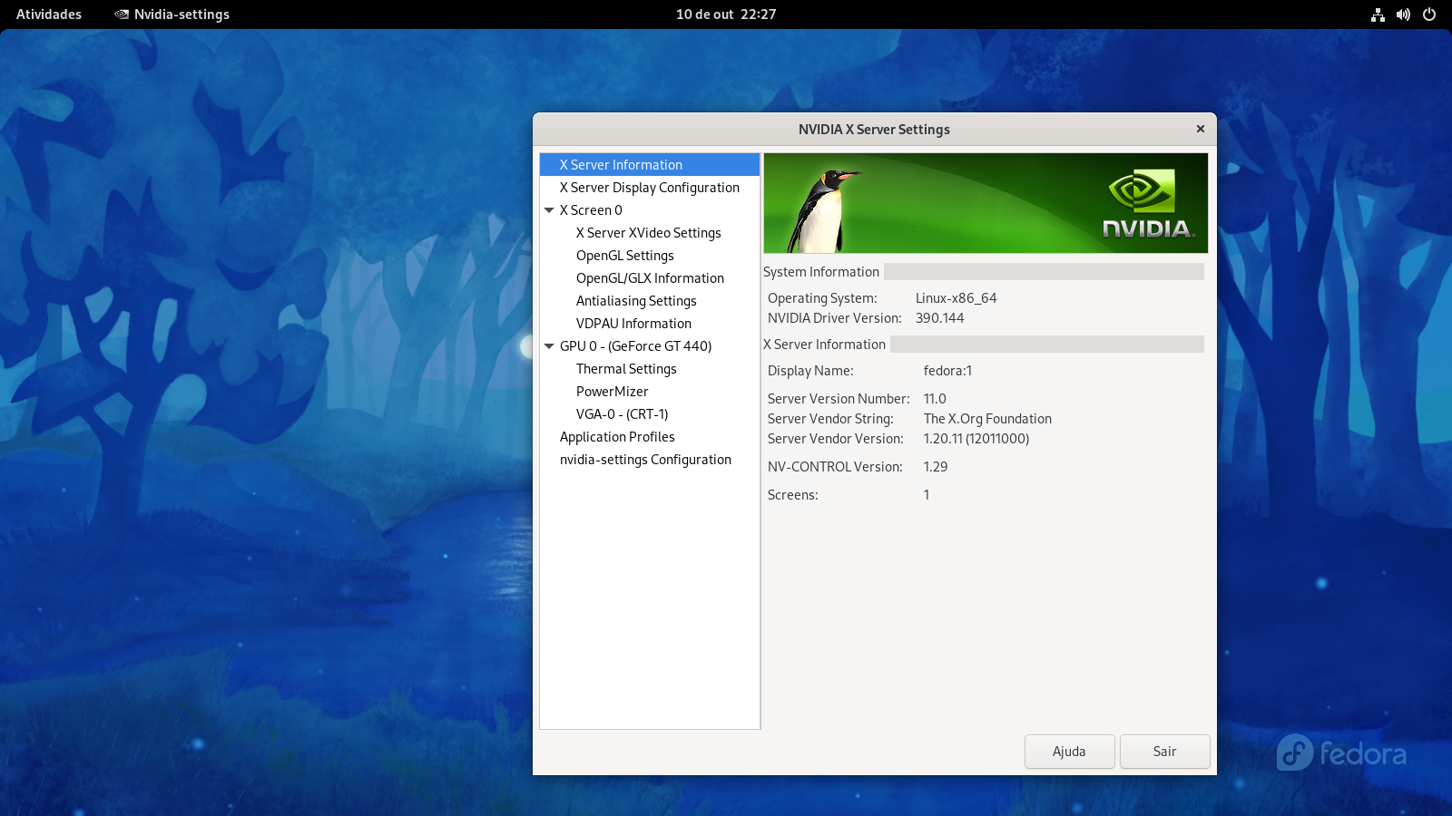This screenshot has width=1452, height=816.
Task: Close the NVIDIA X Server Settings window
Action: pyautogui.click(x=1201, y=129)
